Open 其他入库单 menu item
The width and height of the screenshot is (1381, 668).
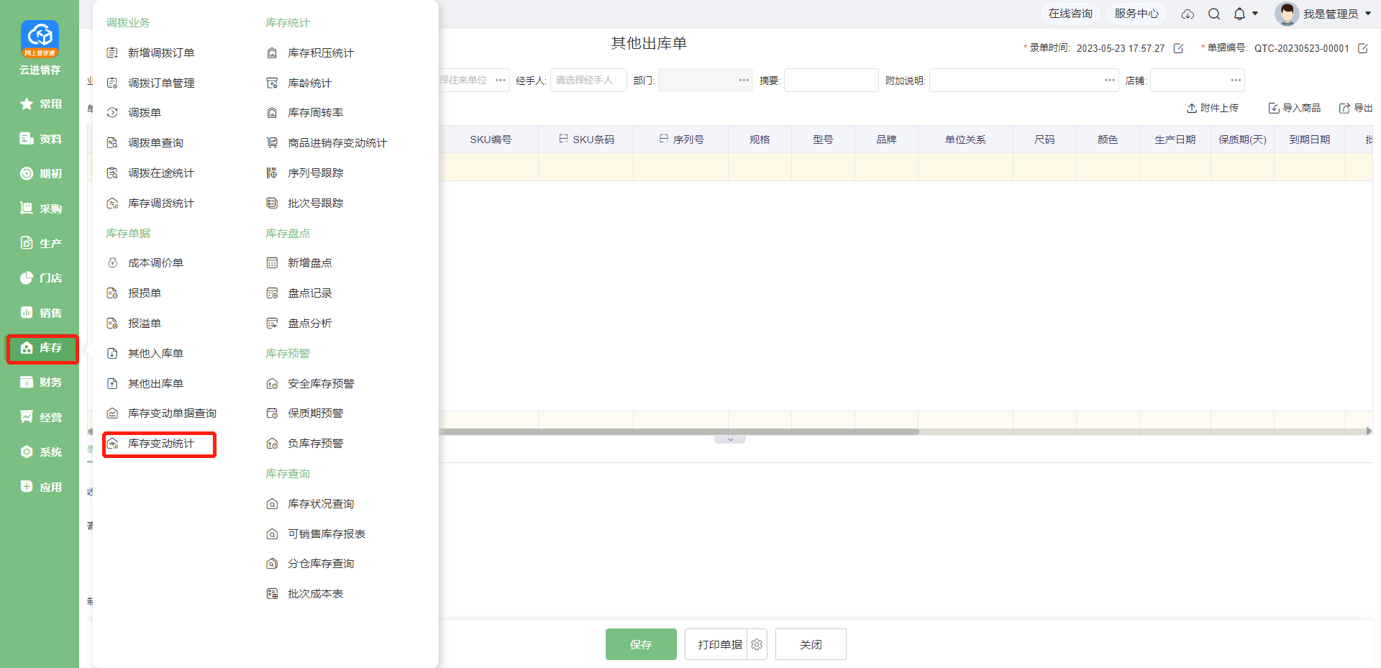pyautogui.click(x=145, y=353)
